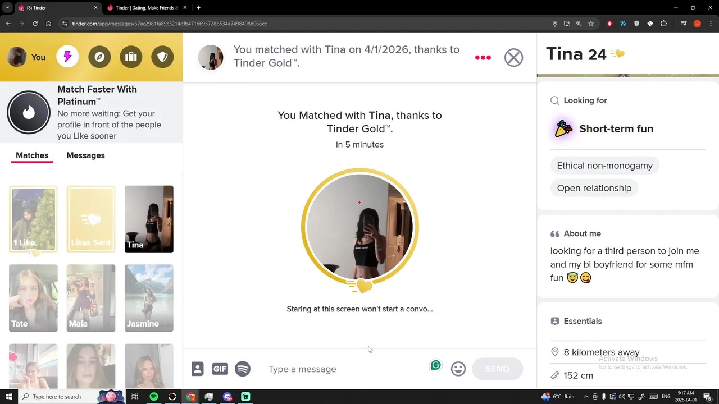
Task: Click the Ethical non-monogamy tag
Action: tap(605, 166)
